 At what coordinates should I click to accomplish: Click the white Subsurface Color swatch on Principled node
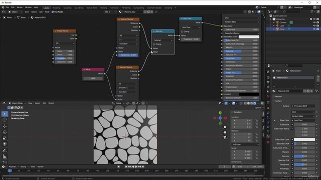point(249,36)
